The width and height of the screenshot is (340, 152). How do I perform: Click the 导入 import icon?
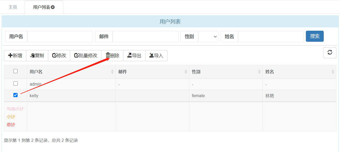(x=156, y=55)
